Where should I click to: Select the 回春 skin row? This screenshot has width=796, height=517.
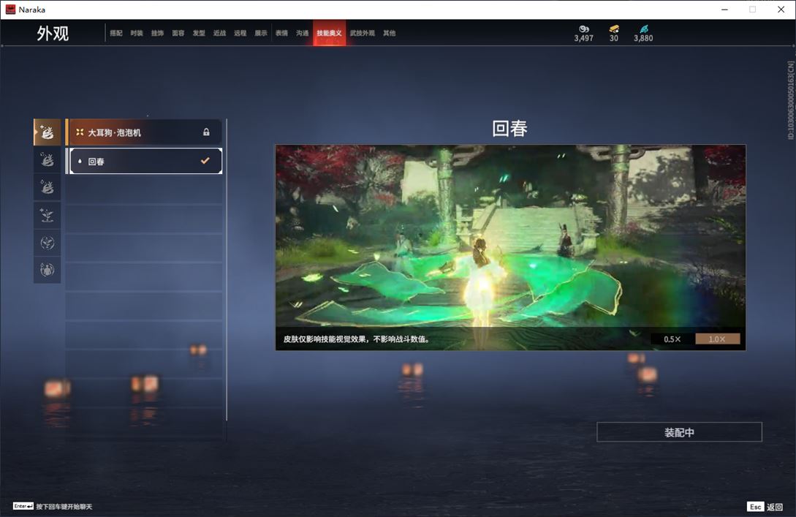pos(145,161)
